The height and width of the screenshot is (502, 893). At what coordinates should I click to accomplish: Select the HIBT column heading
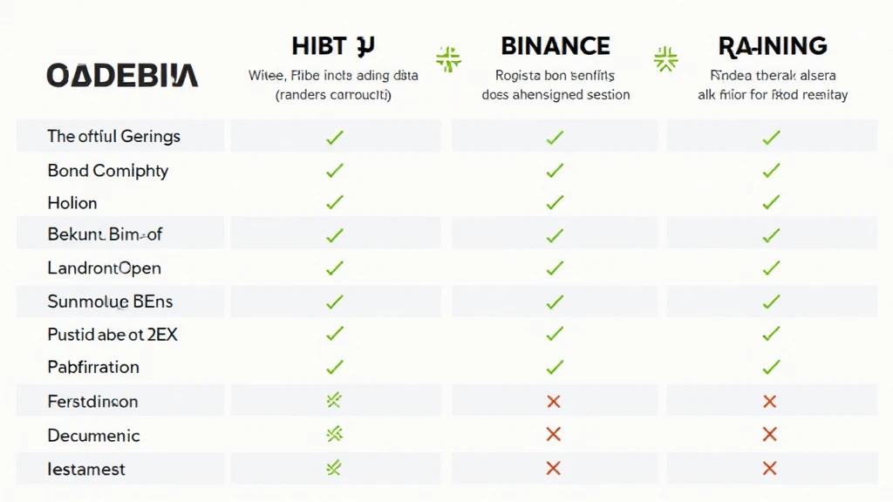coord(334,45)
